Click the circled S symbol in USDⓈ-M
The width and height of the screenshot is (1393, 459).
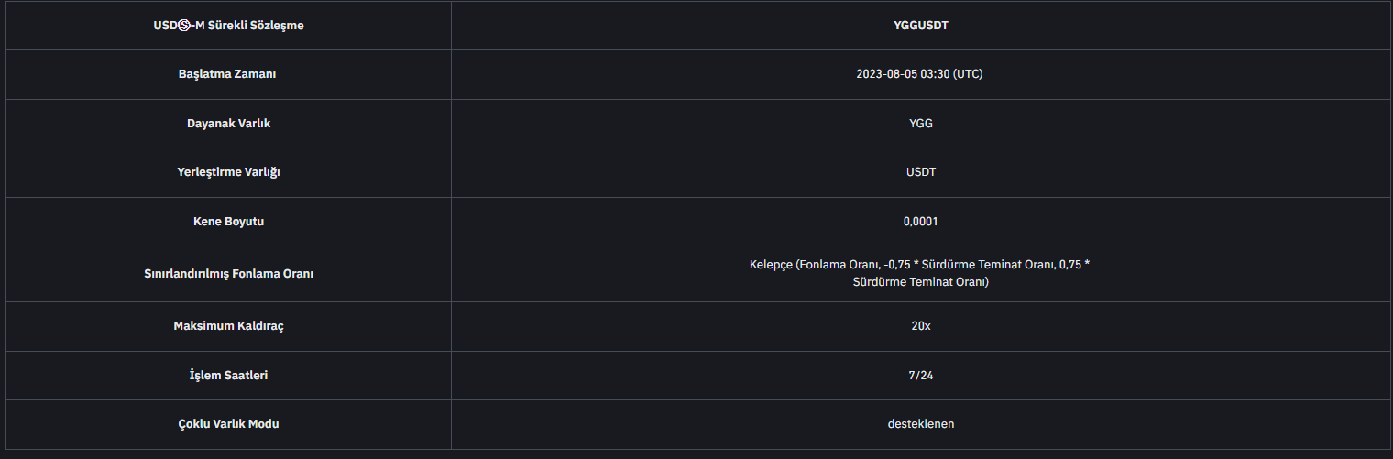[183, 26]
